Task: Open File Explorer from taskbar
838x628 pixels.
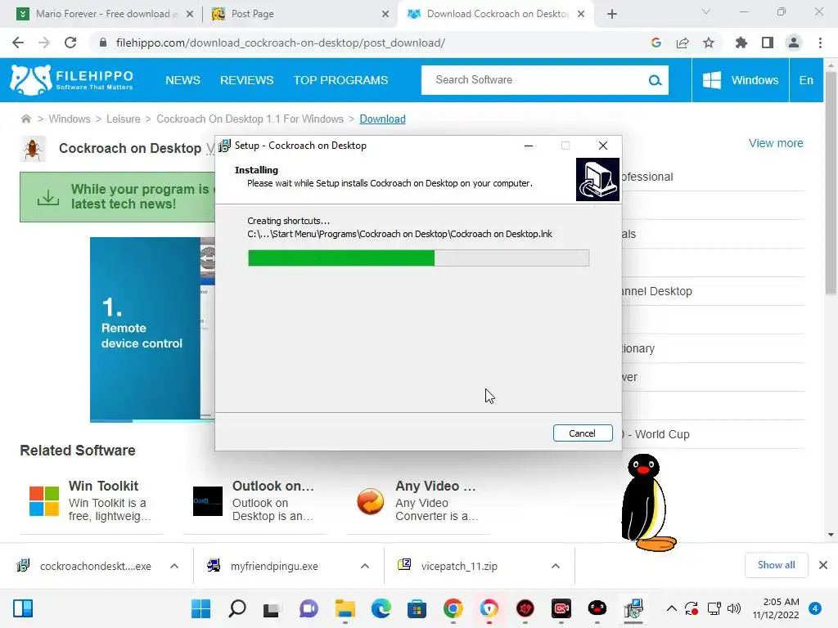Action: pos(345,608)
